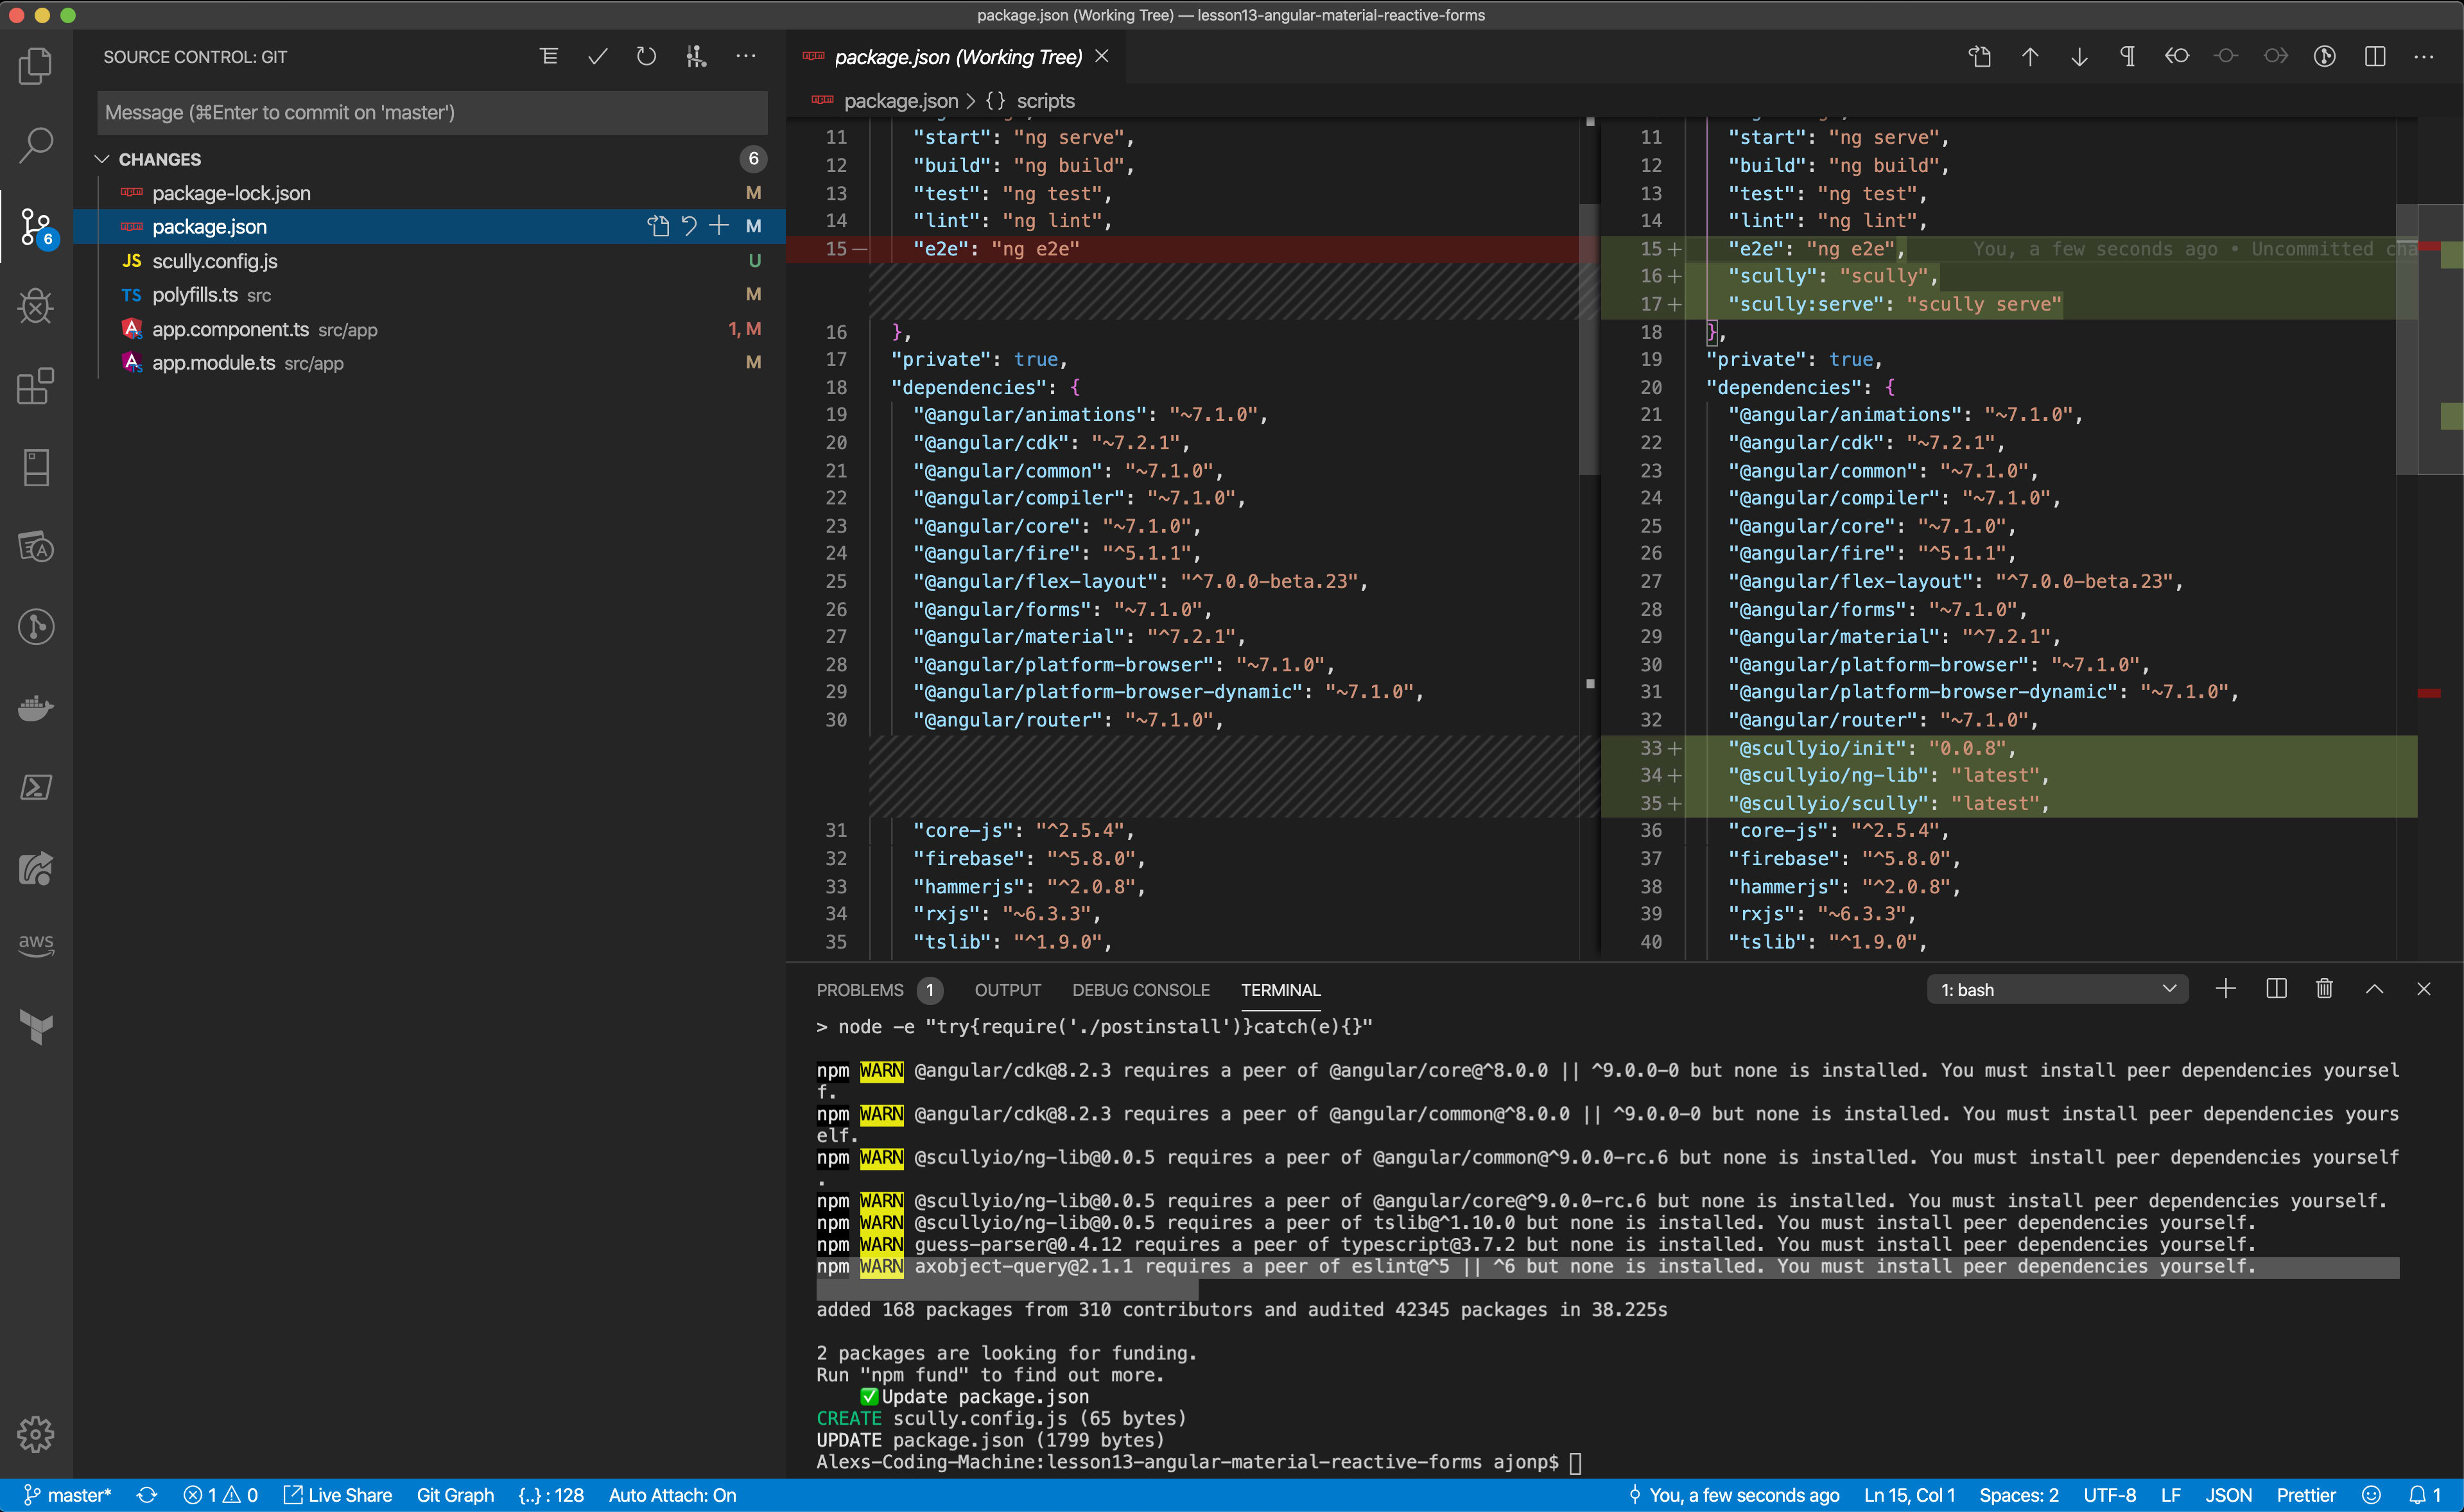Open the Explorer view in activity bar

[36, 66]
